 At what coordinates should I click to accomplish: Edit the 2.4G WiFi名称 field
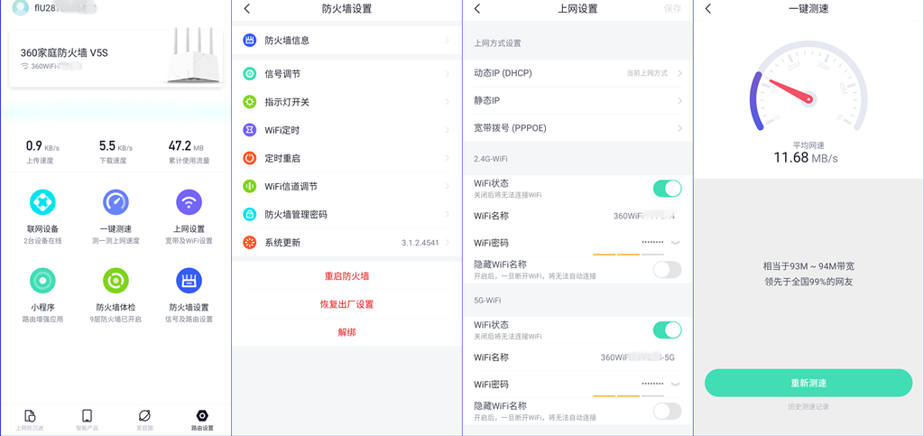644,216
